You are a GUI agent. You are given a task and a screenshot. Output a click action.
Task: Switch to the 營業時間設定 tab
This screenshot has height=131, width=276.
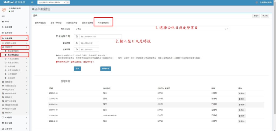40,23
